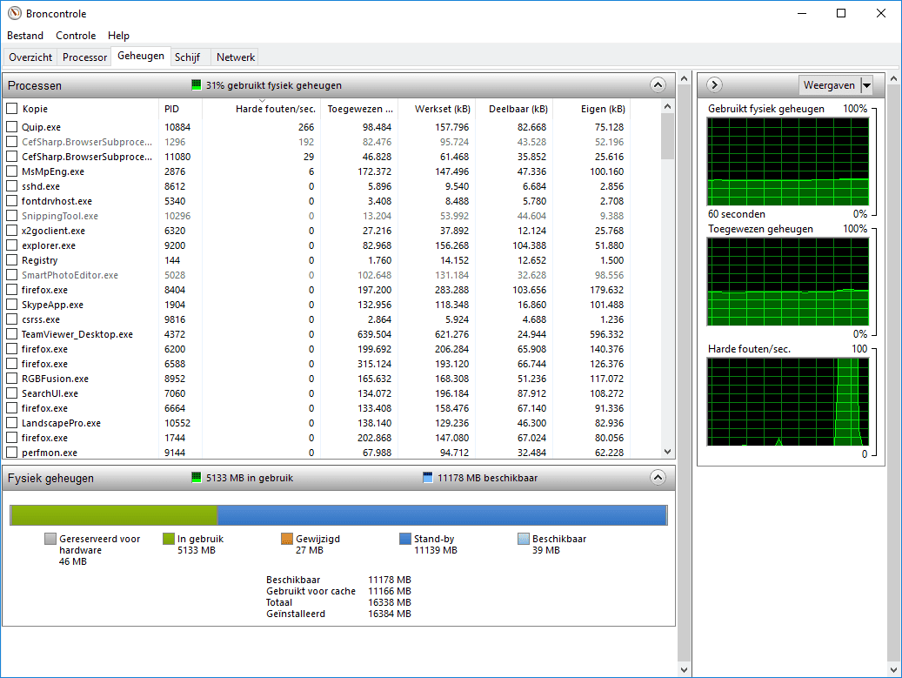Open the Controle menu
Image resolution: width=902 pixels, height=678 pixels.
click(x=76, y=36)
